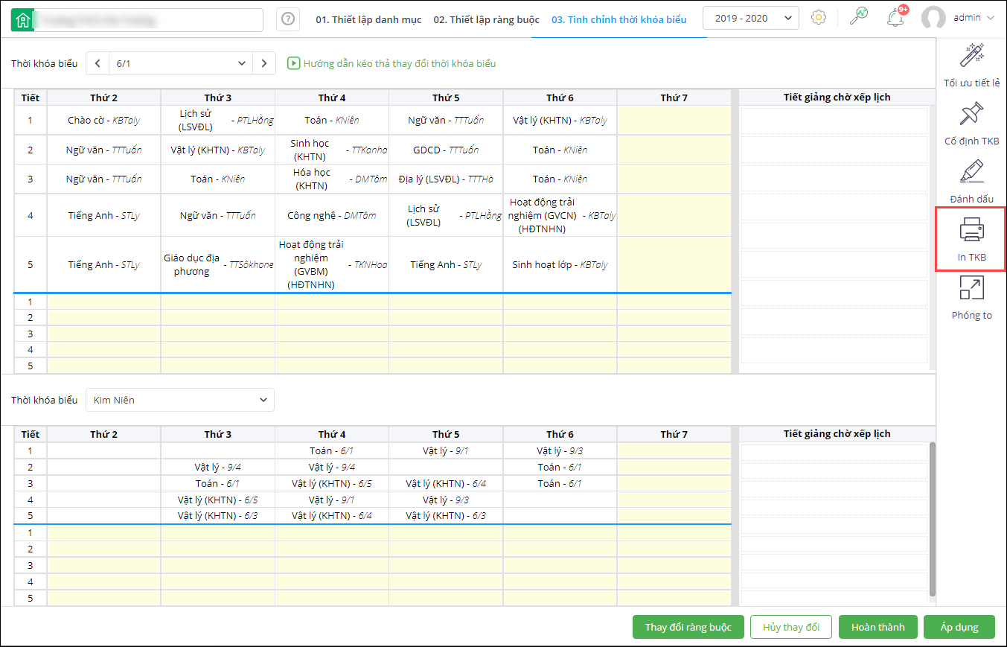Image resolution: width=1007 pixels, height=647 pixels.
Task: Click the Phóng to expand icon
Action: [x=971, y=288]
